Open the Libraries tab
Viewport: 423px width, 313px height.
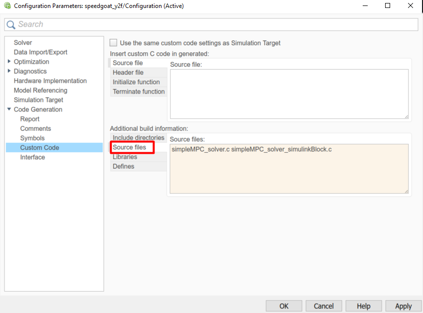[x=125, y=157]
